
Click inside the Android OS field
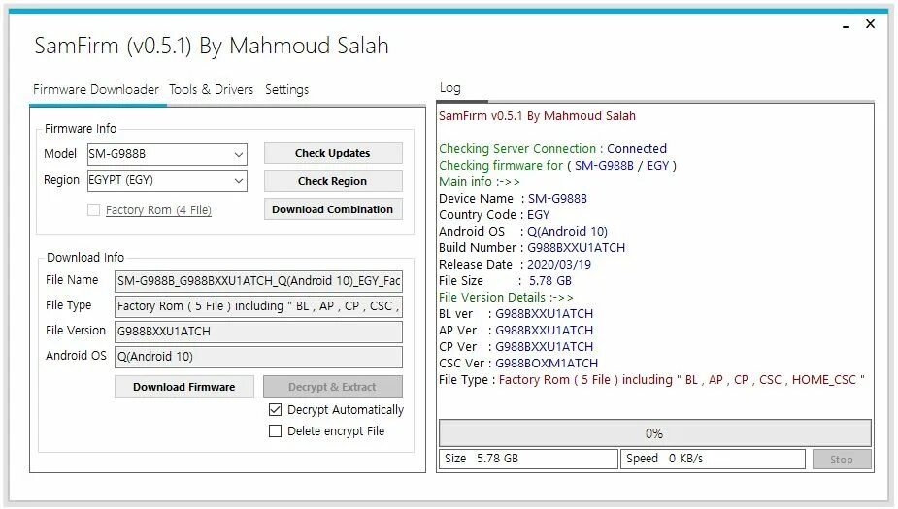pos(258,357)
